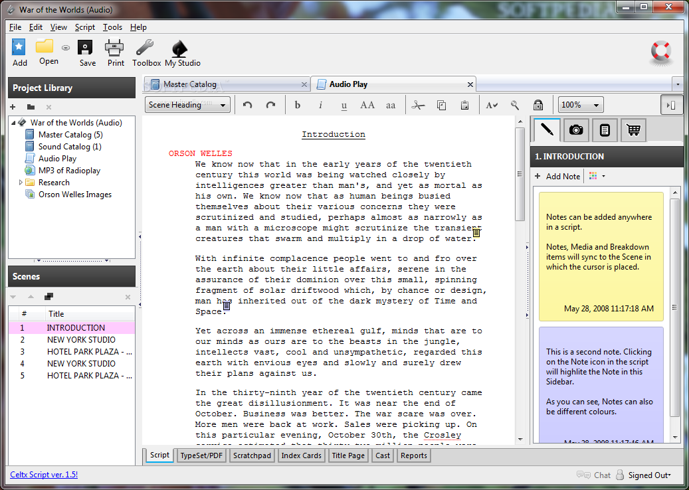Switch to the Master Catalog tab
Screen dimensions: 689x490
coord(227,84)
